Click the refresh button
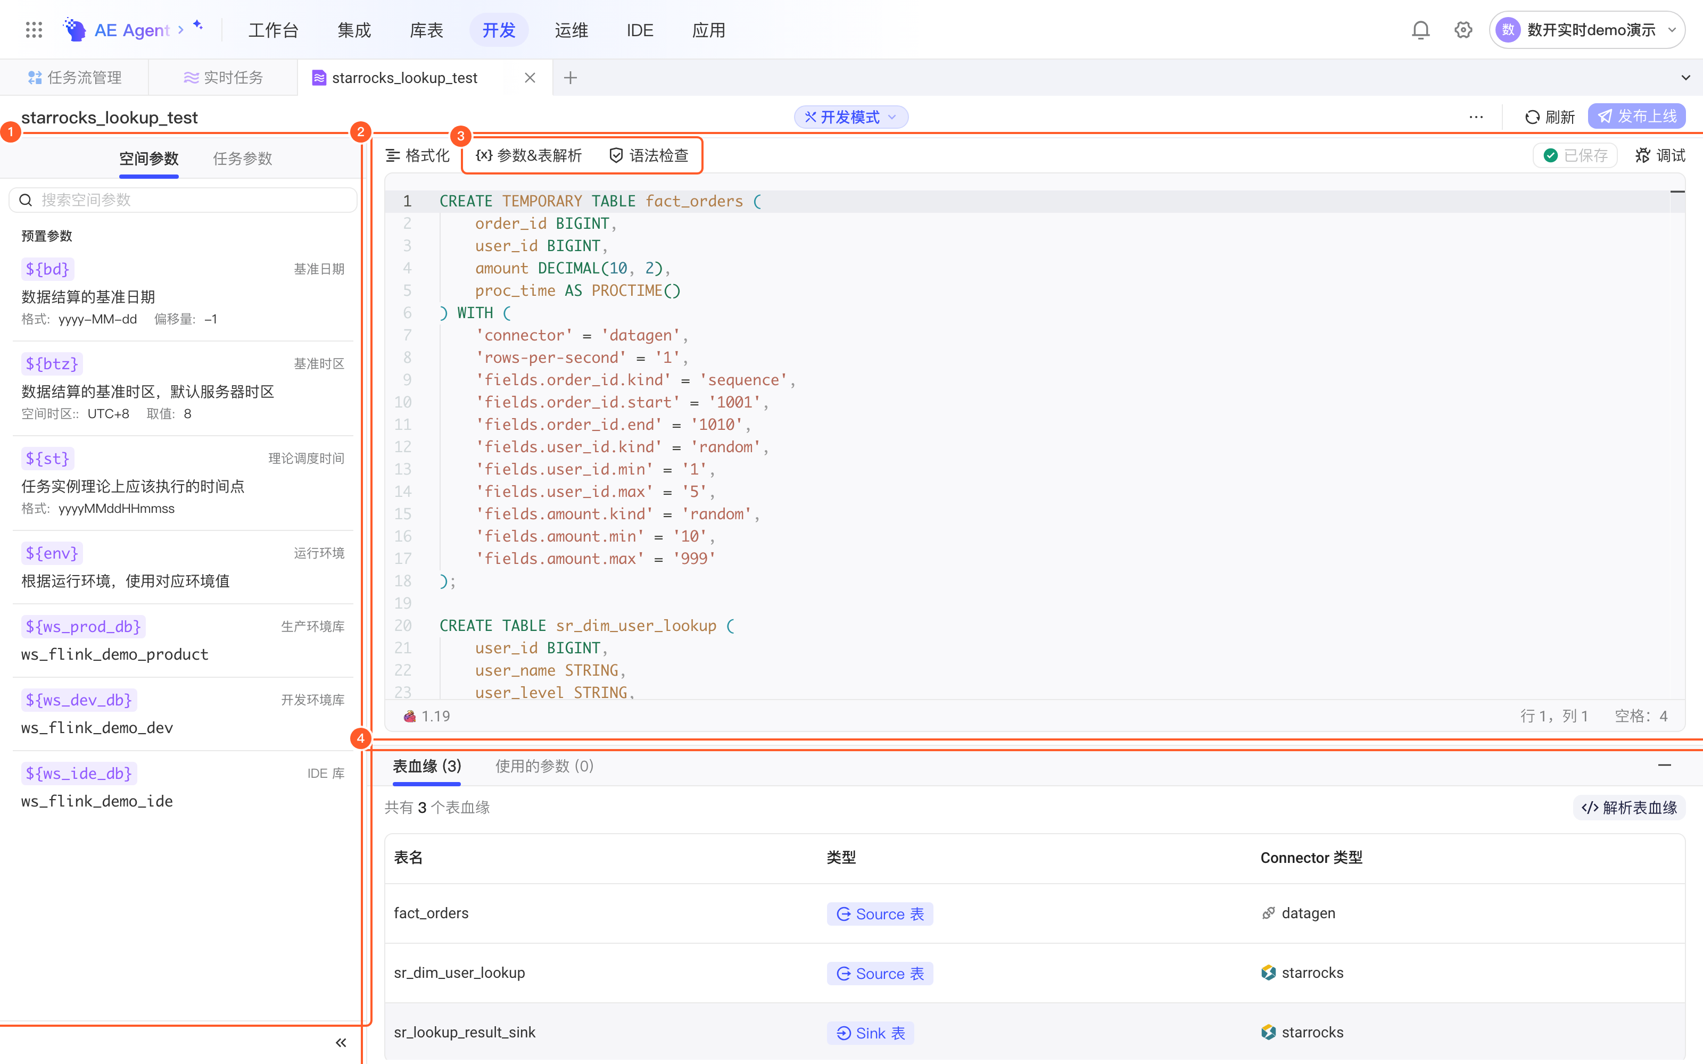 pyautogui.click(x=1550, y=117)
